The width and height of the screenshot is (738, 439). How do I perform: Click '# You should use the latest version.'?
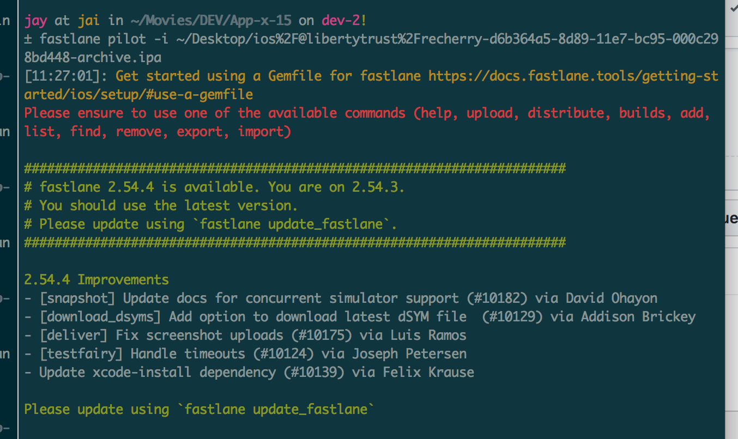tap(161, 206)
